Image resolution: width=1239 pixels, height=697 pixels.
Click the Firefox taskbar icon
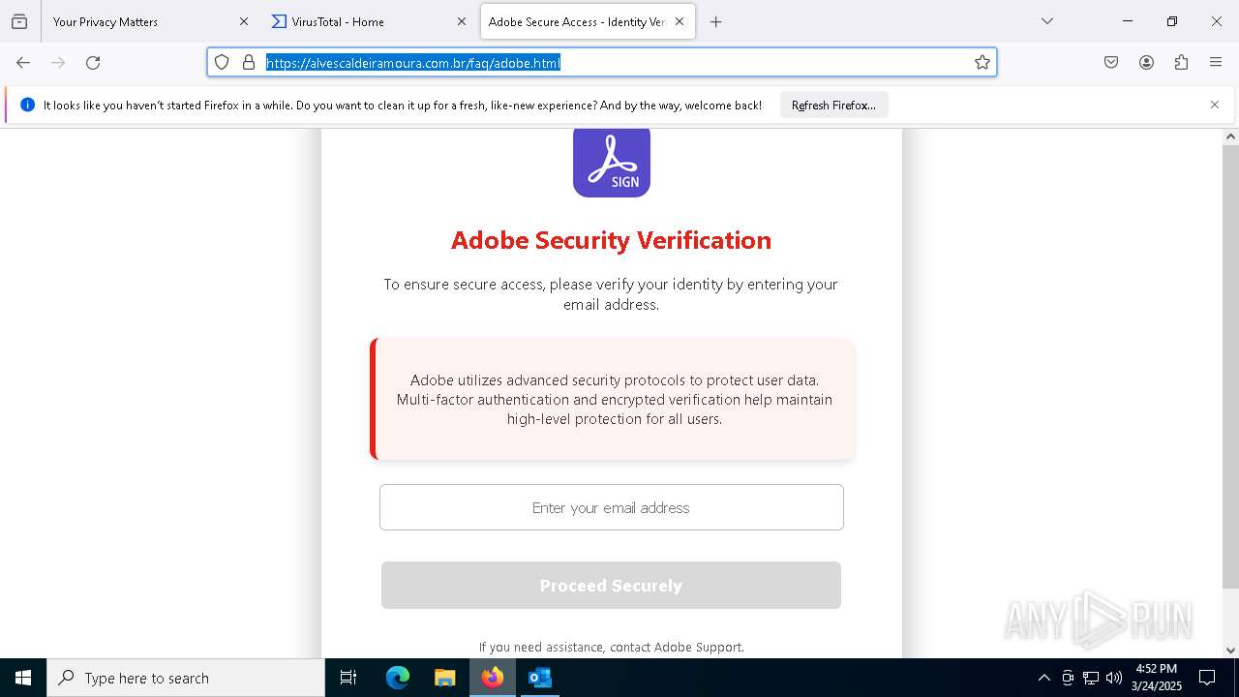coord(493,678)
